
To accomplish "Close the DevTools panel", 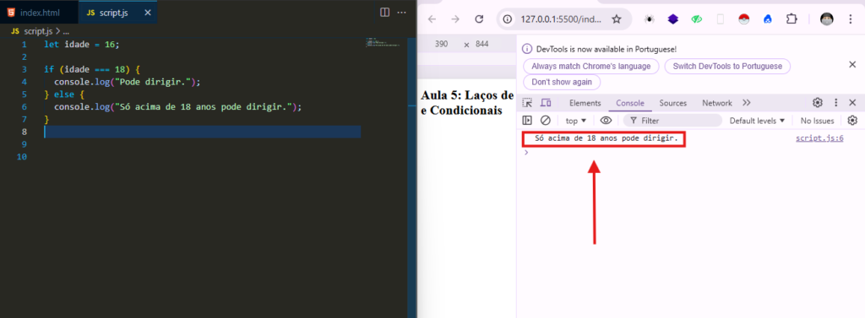I will pyautogui.click(x=852, y=103).
